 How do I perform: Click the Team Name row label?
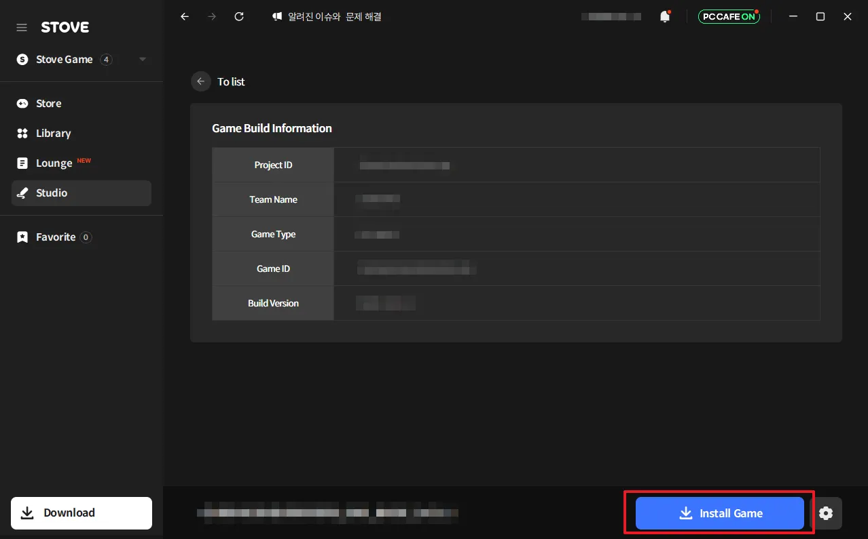(273, 199)
